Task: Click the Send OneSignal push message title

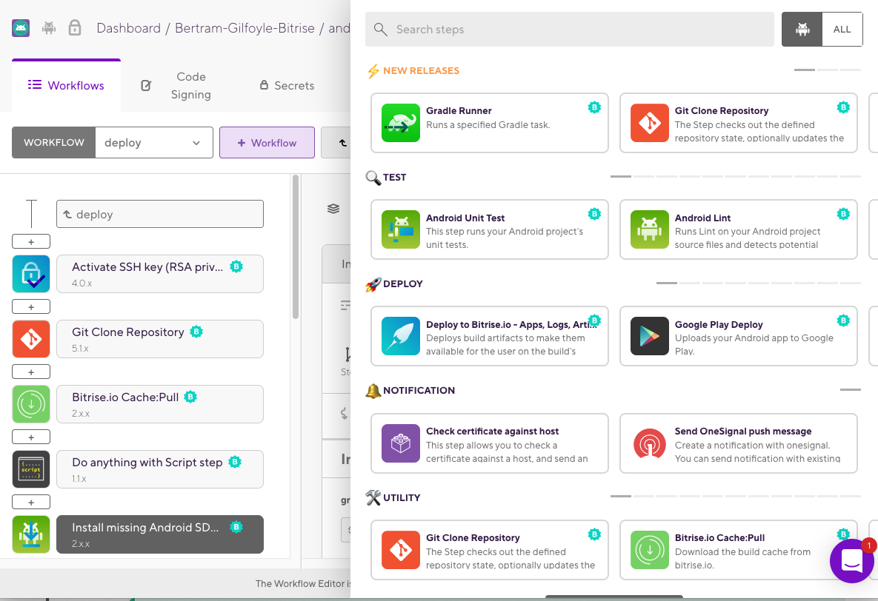Action: (743, 431)
